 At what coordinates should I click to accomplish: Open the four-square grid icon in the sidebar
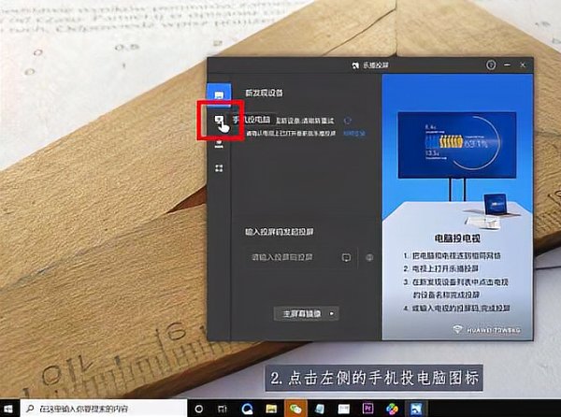coord(219,168)
